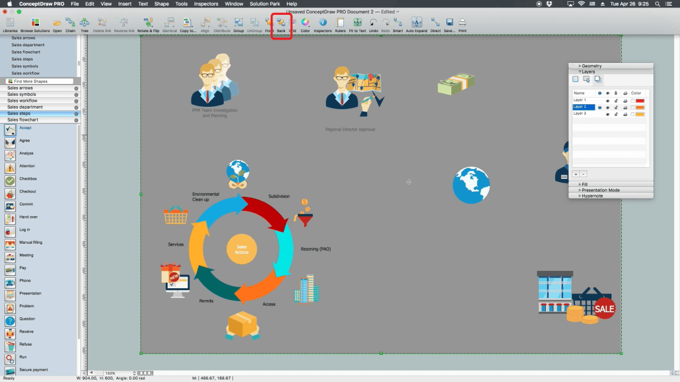Viewport: 680px width, 382px height.
Task: Click the Fit to Text icon
Action: [357, 25]
